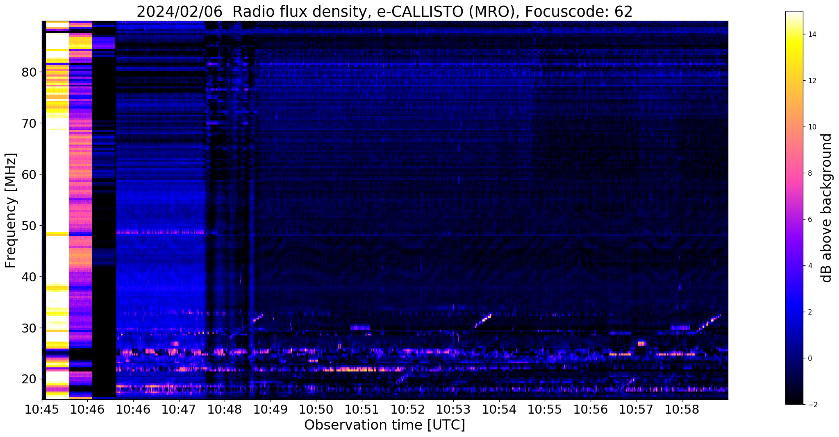Click the plot title mentioning e-CALLISTO (MRO)

coord(384,12)
